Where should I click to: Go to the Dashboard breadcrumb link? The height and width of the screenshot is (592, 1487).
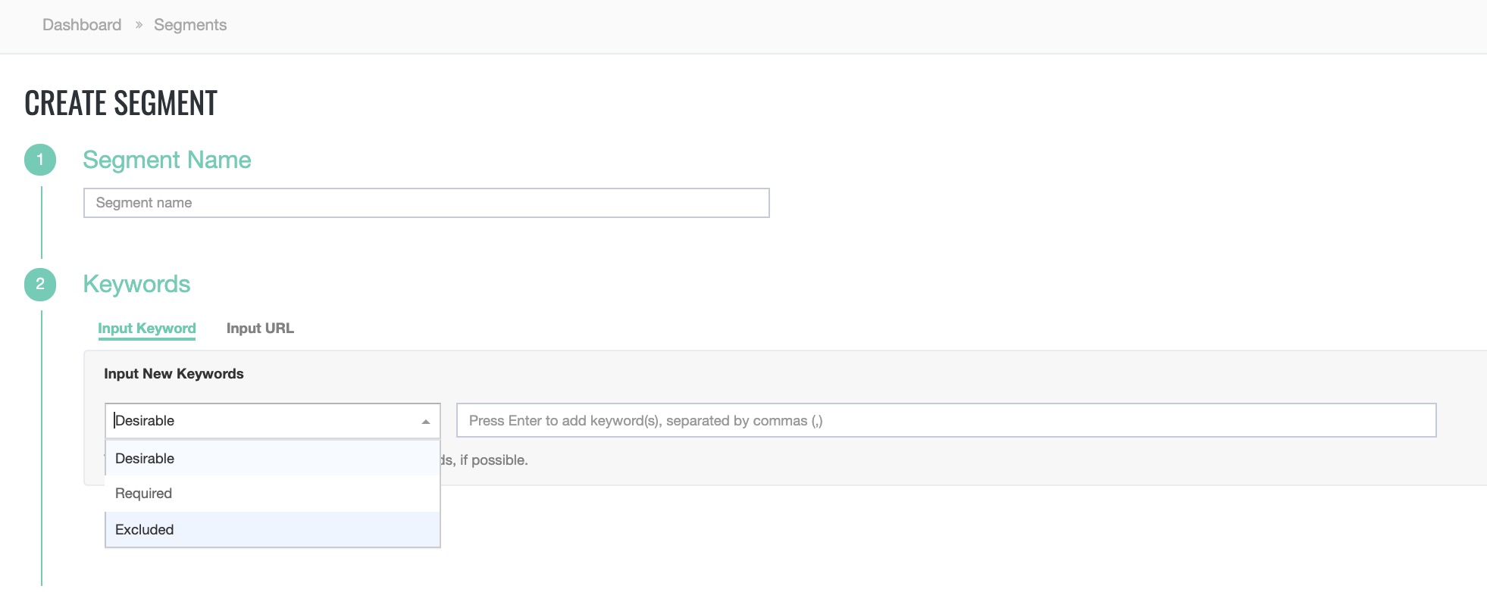click(x=82, y=25)
